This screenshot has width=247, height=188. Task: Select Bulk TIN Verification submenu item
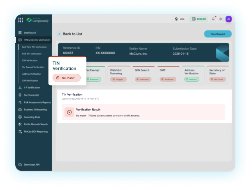(32, 53)
